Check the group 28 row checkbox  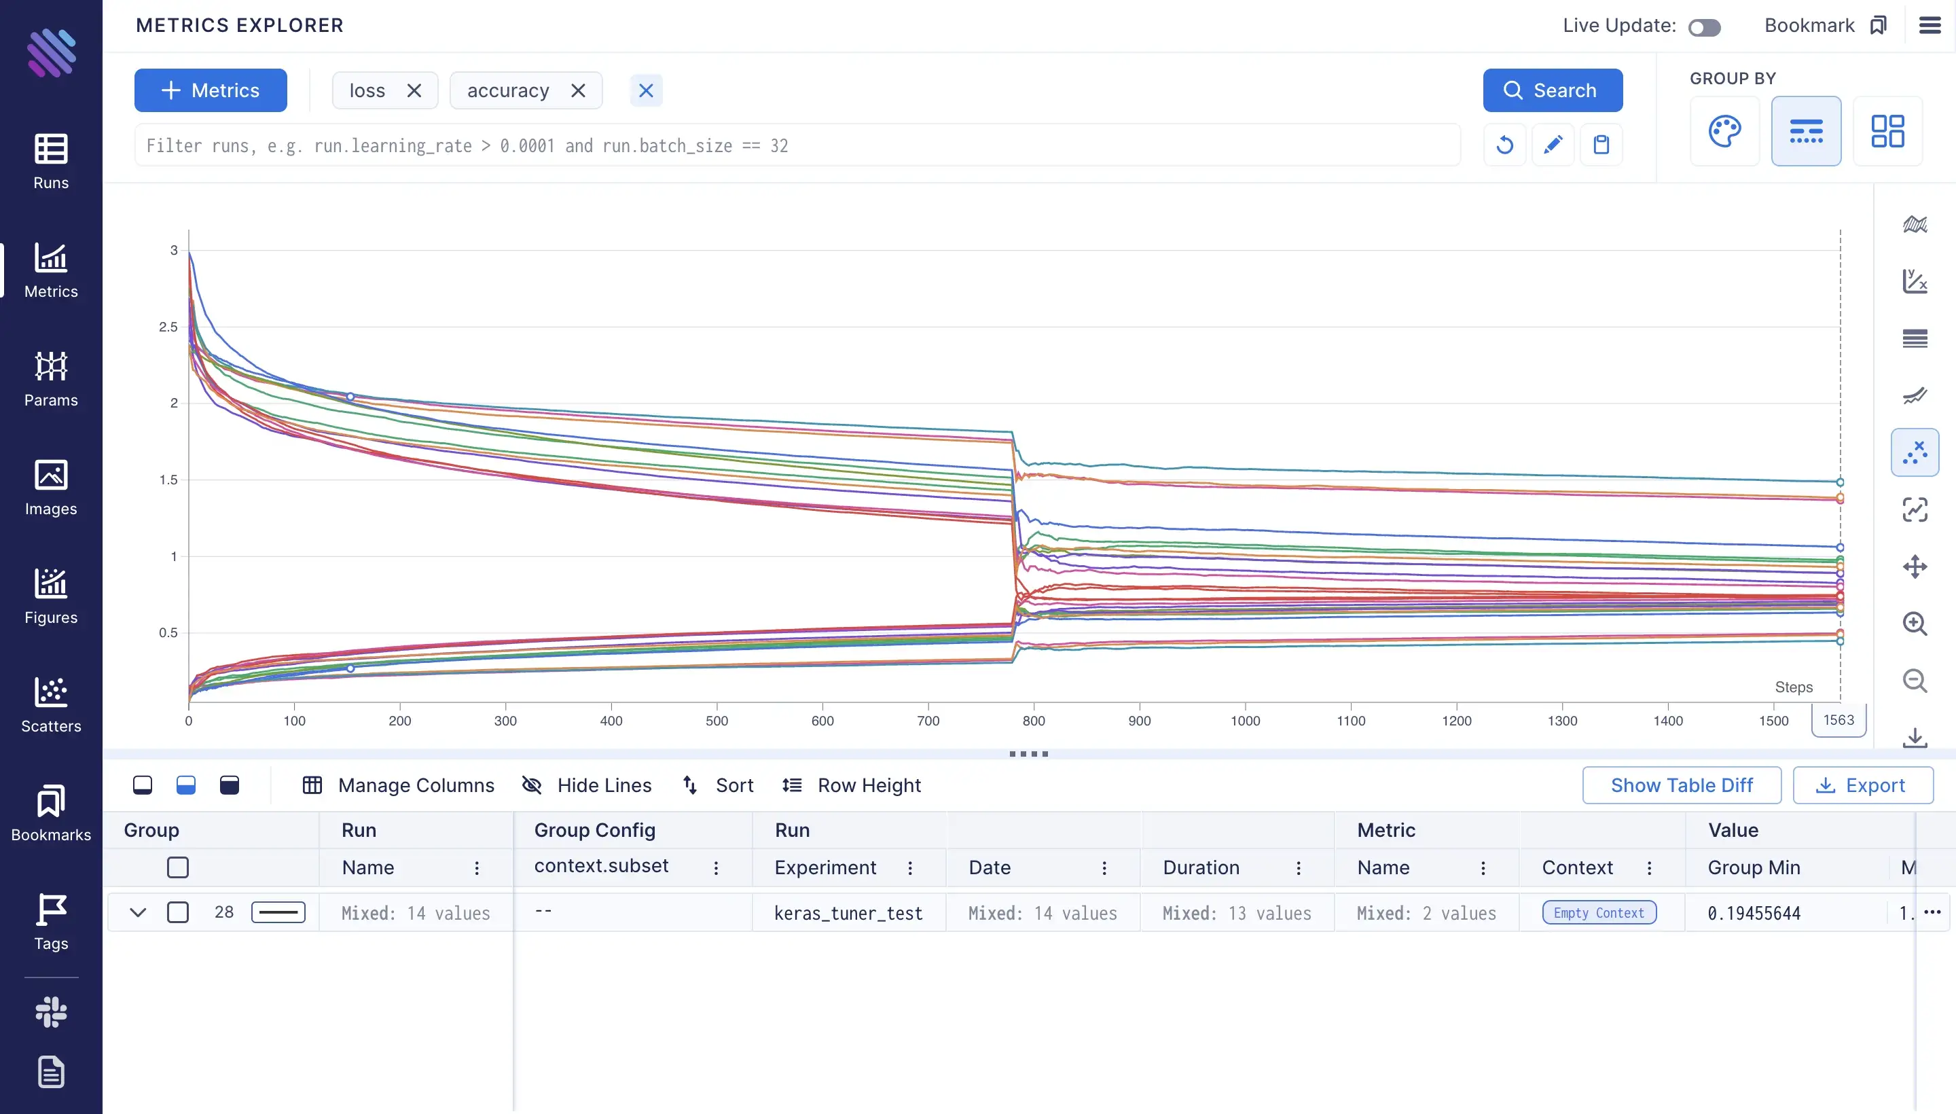point(177,912)
